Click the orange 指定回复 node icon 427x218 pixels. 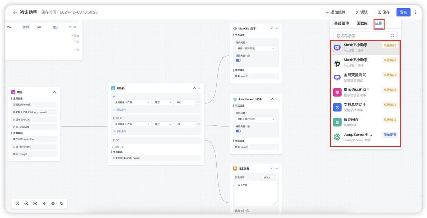[235, 169]
